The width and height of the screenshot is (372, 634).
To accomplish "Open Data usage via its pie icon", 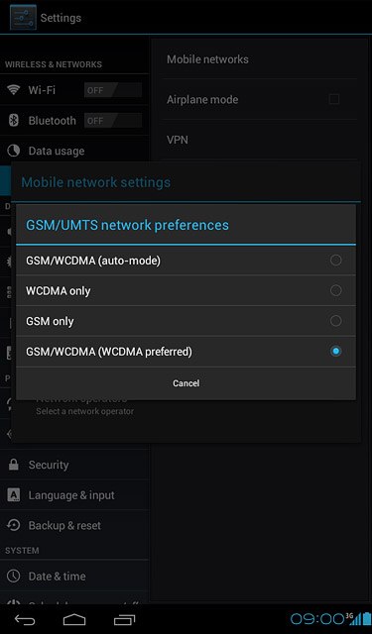I will [13, 151].
